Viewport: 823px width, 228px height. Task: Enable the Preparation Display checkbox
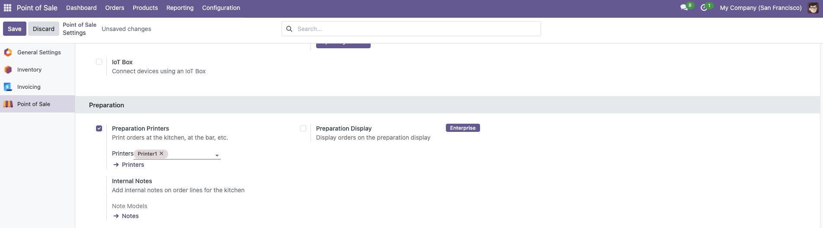click(x=303, y=128)
